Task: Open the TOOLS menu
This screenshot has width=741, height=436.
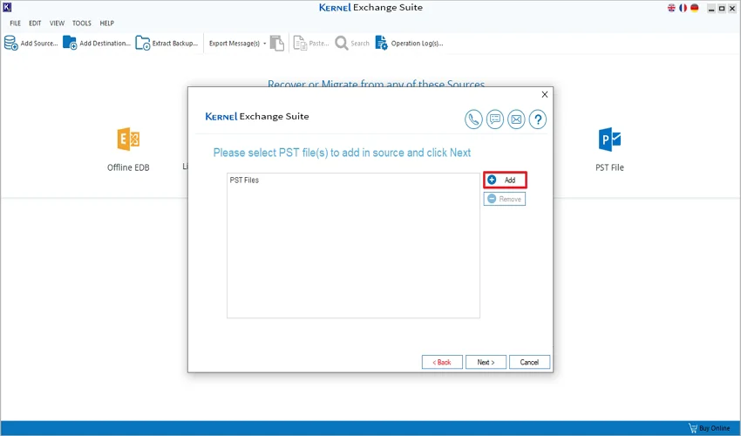Action: 82,23
